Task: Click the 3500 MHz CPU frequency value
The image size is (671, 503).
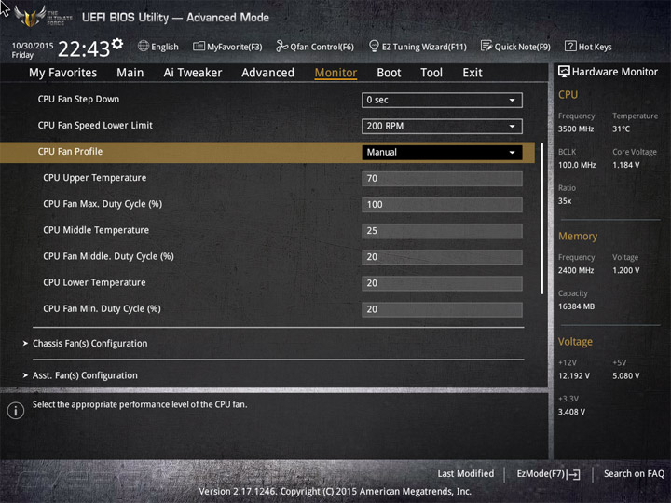Action: point(576,129)
